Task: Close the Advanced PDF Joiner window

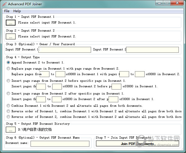Action: tap(177, 3)
